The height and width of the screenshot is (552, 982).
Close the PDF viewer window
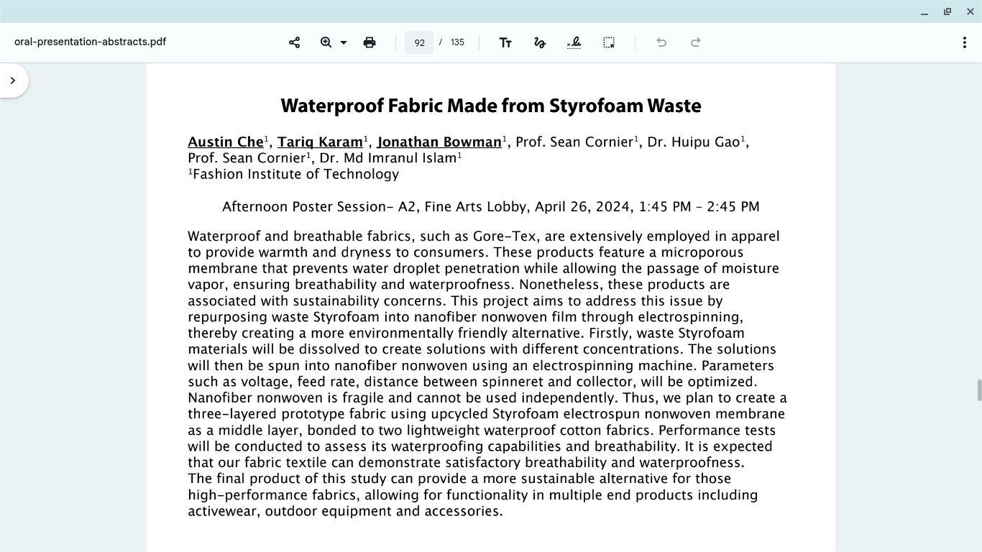(x=970, y=11)
